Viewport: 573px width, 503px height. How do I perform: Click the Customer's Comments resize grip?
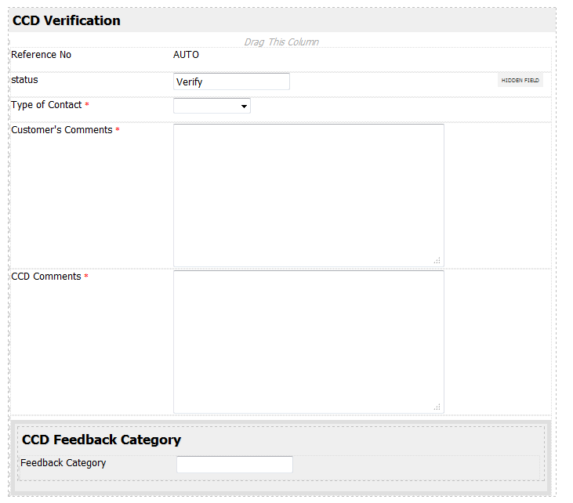437,260
